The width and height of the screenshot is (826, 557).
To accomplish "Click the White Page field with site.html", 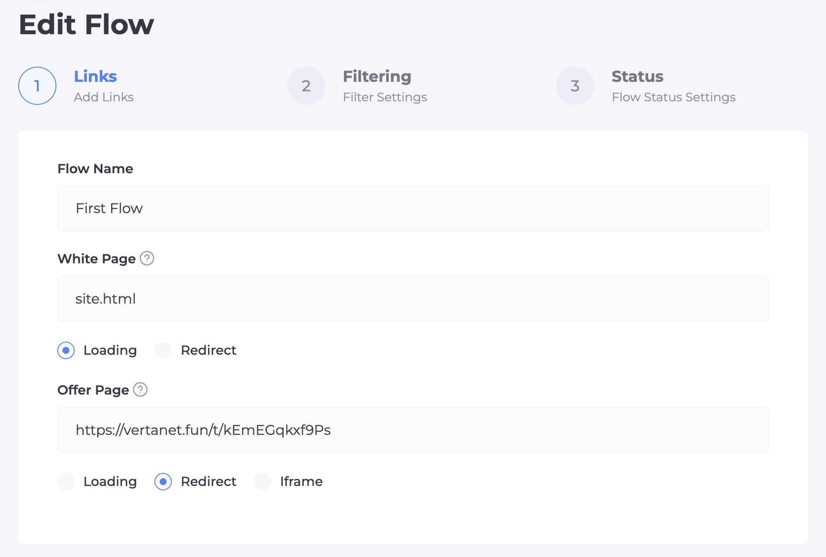I will (413, 299).
